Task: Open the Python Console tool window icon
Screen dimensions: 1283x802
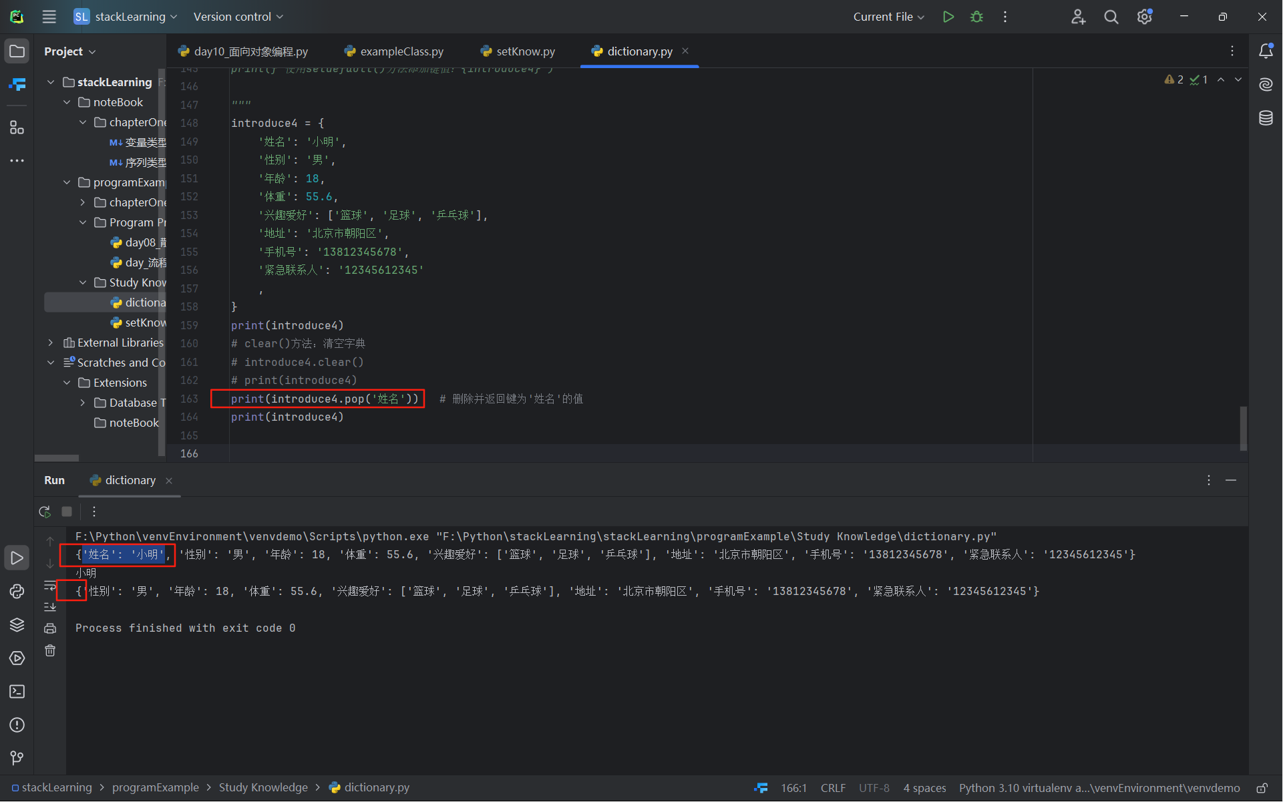Action: 17,592
